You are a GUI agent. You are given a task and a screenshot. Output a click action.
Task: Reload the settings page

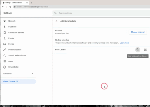(x=10, y=7)
